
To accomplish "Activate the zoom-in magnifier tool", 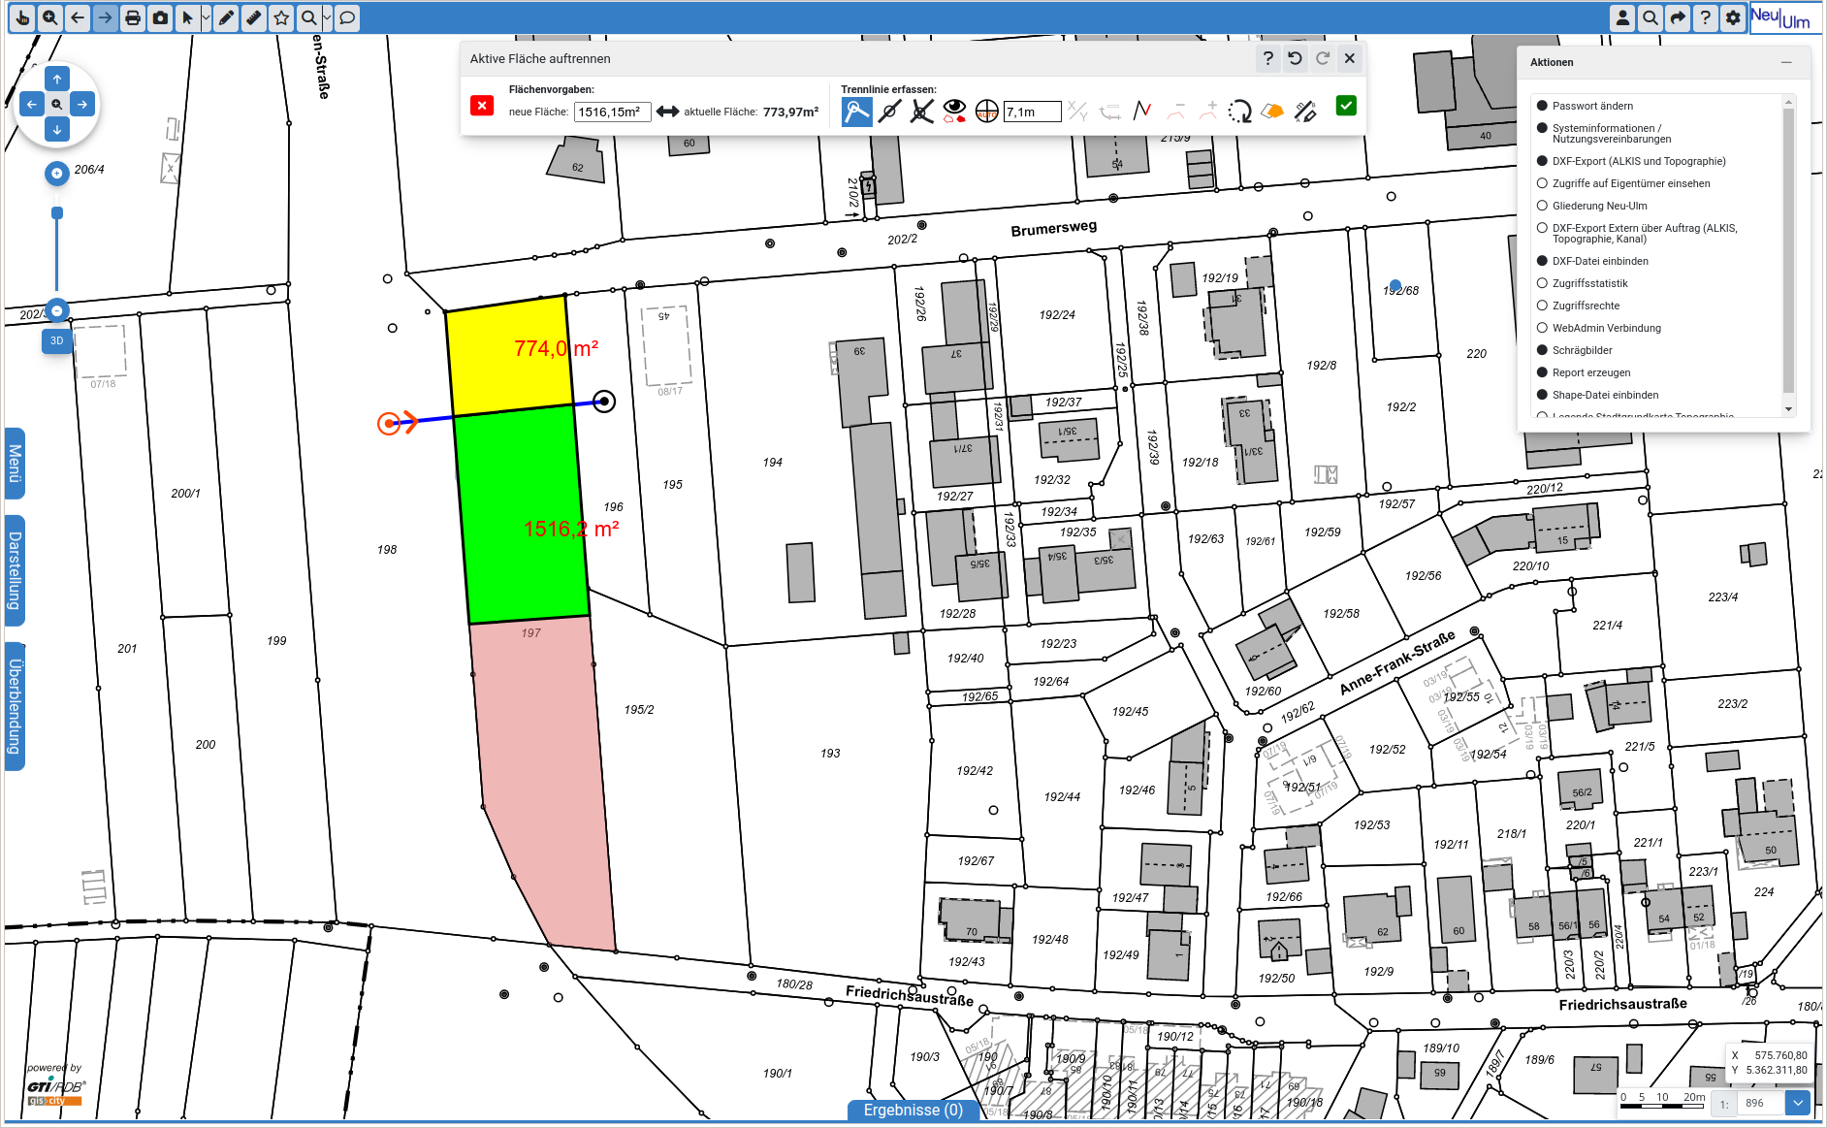I will tap(49, 17).
